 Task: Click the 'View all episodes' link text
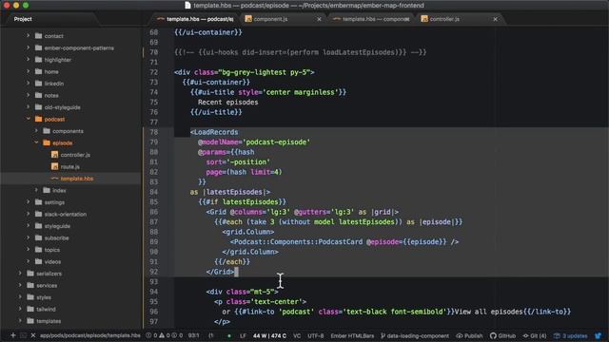488,312
